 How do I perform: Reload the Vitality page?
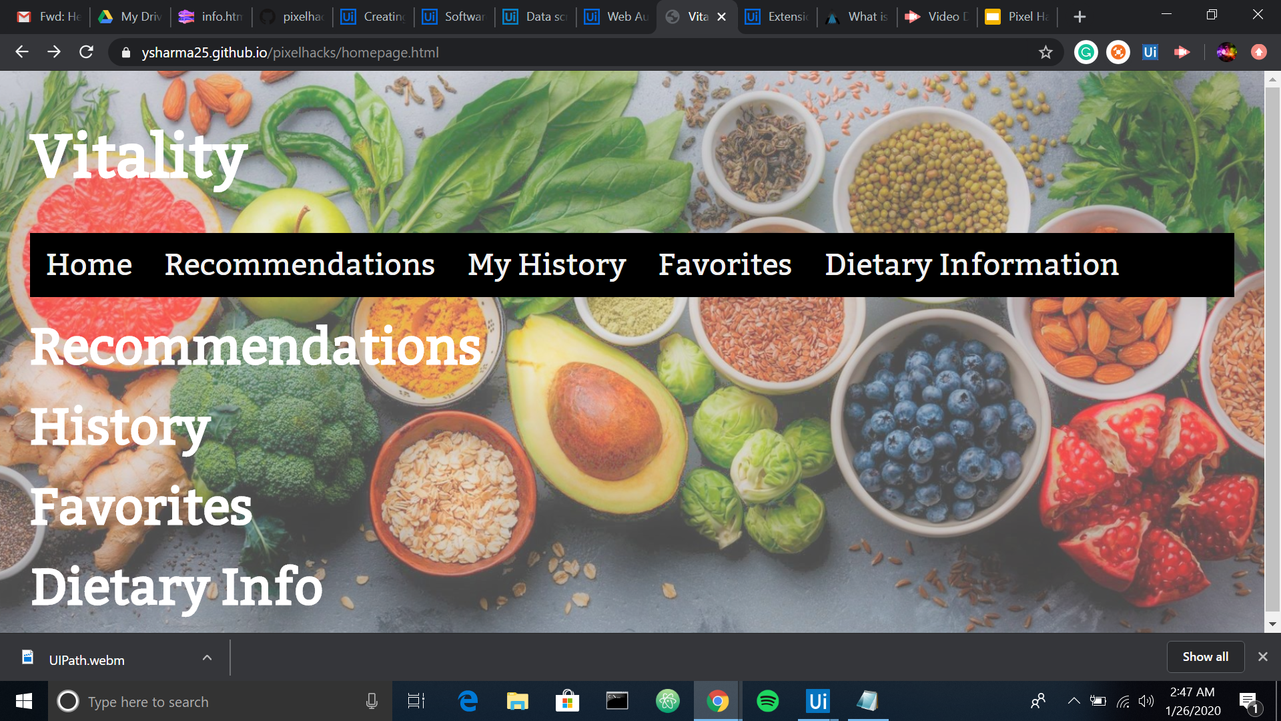click(x=86, y=52)
